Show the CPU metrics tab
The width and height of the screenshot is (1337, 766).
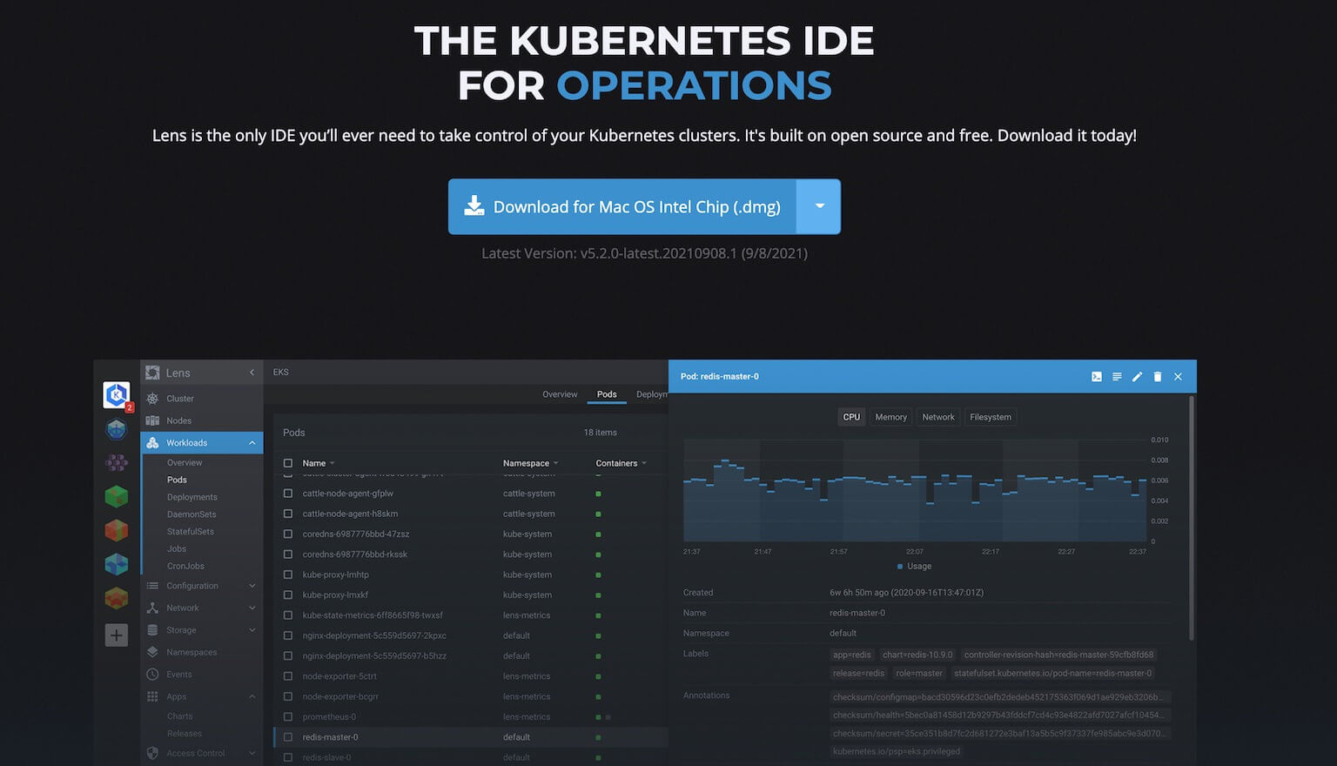click(x=851, y=417)
